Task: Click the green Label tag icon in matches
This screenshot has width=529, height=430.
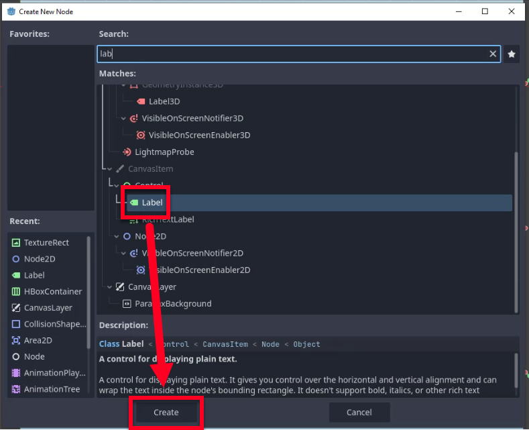Action: (134, 203)
